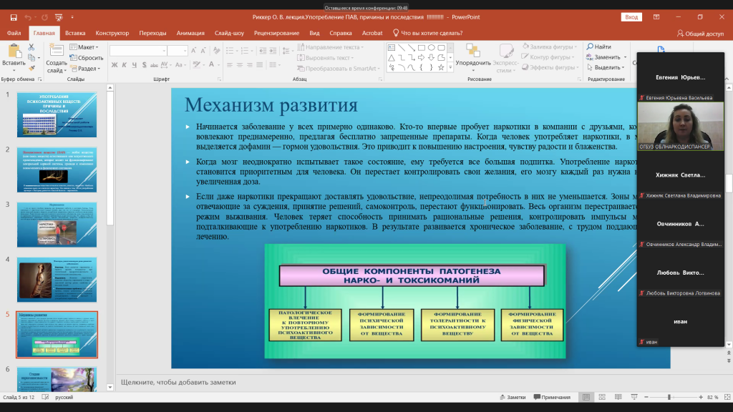
Task: Click the notes area 'Щелкните, чтобы добавить заметки'
Action: click(178, 382)
